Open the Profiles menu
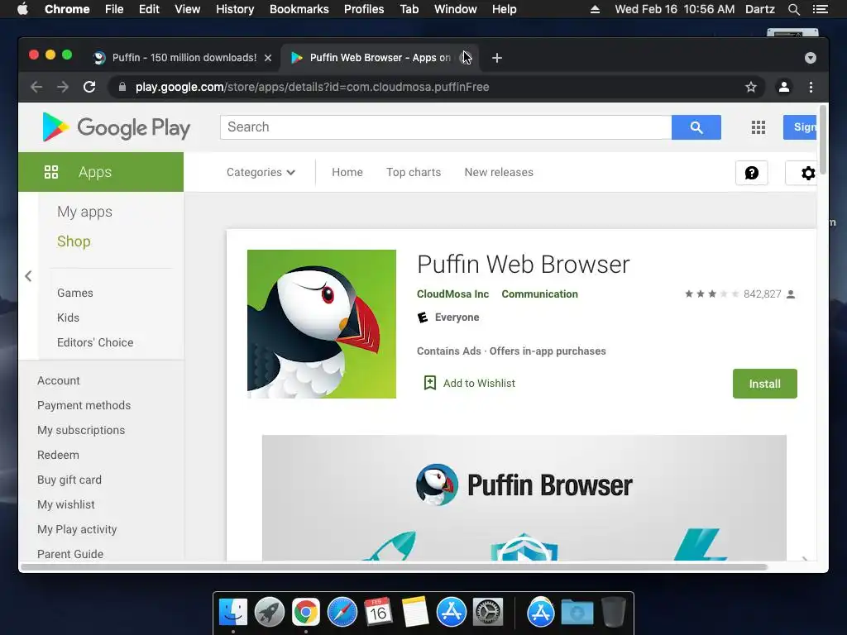847x635 pixels. click(364, 9)
